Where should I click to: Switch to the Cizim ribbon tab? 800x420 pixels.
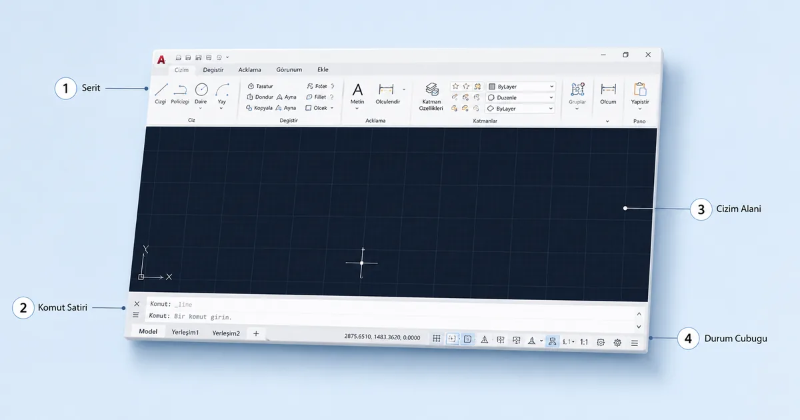(x=181, y=69)
